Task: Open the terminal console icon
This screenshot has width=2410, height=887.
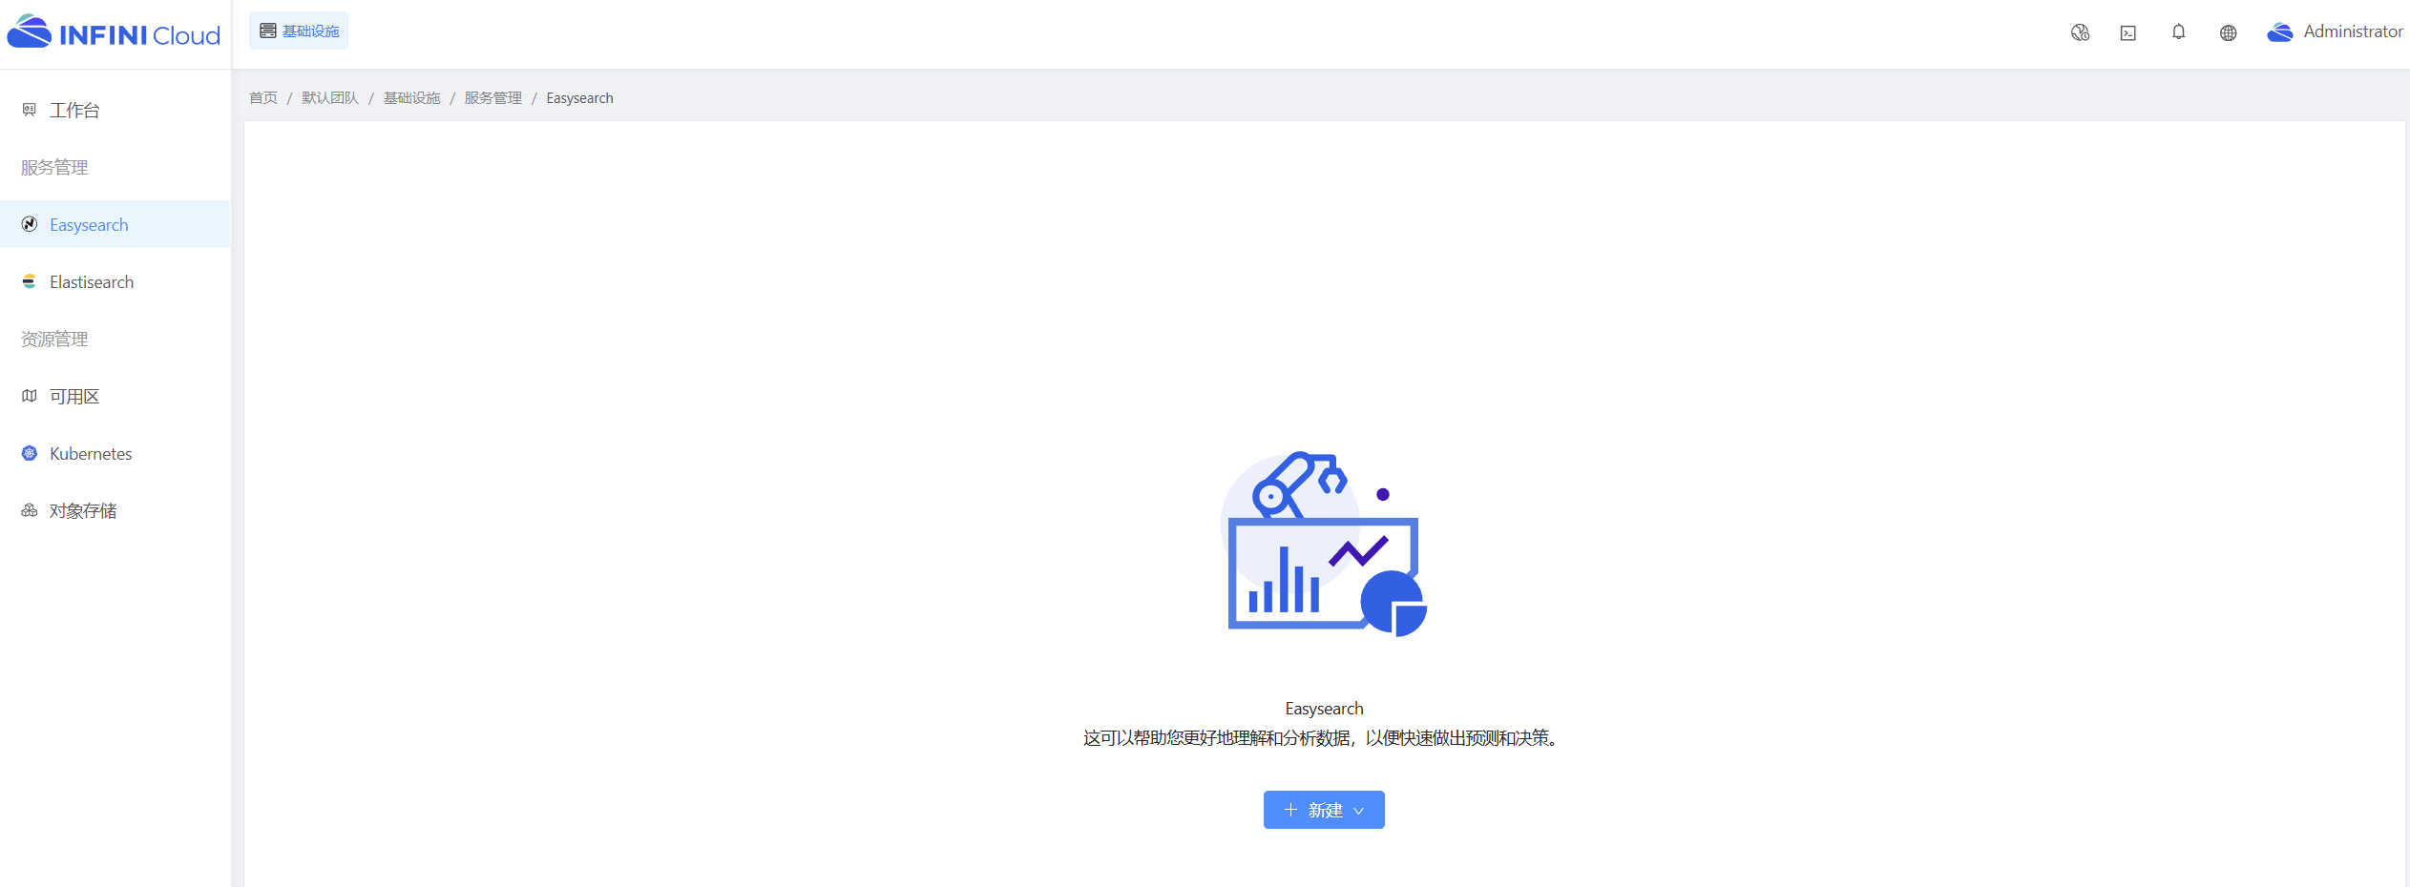Action: click(2128, 32)
